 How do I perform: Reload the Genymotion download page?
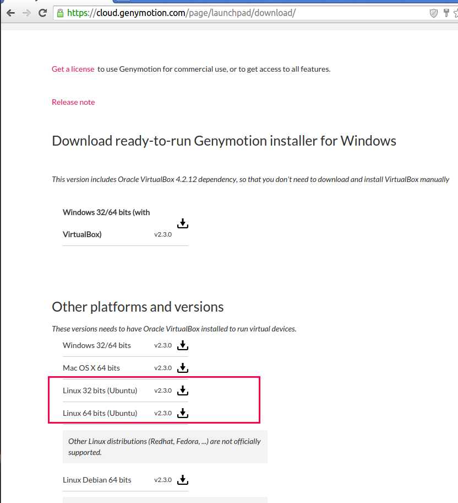[x=42, y=13]
